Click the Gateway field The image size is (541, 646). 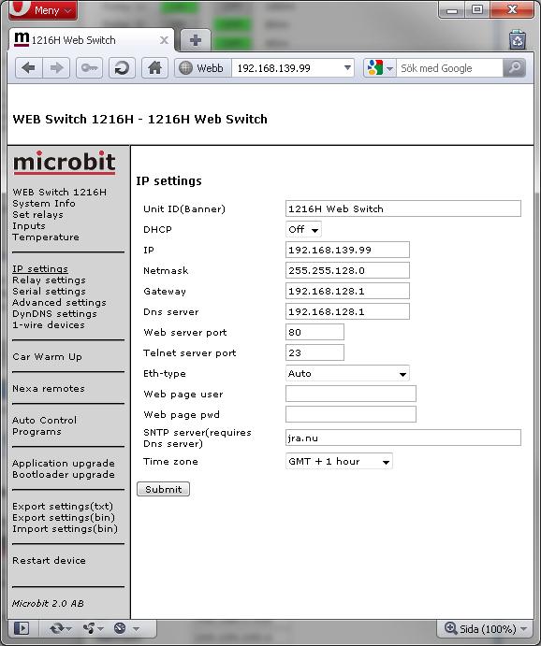click(347, 291)
